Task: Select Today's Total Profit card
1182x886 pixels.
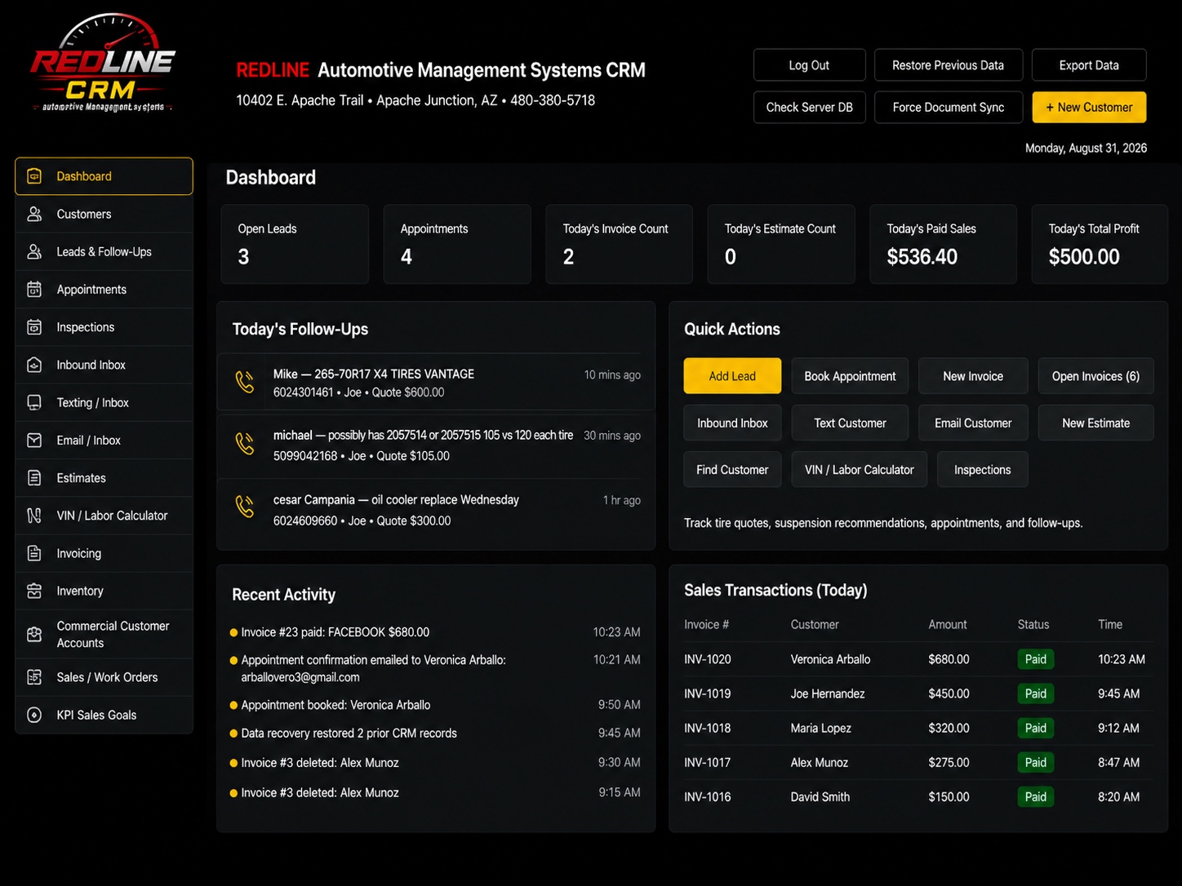Action: (1100, 244)
